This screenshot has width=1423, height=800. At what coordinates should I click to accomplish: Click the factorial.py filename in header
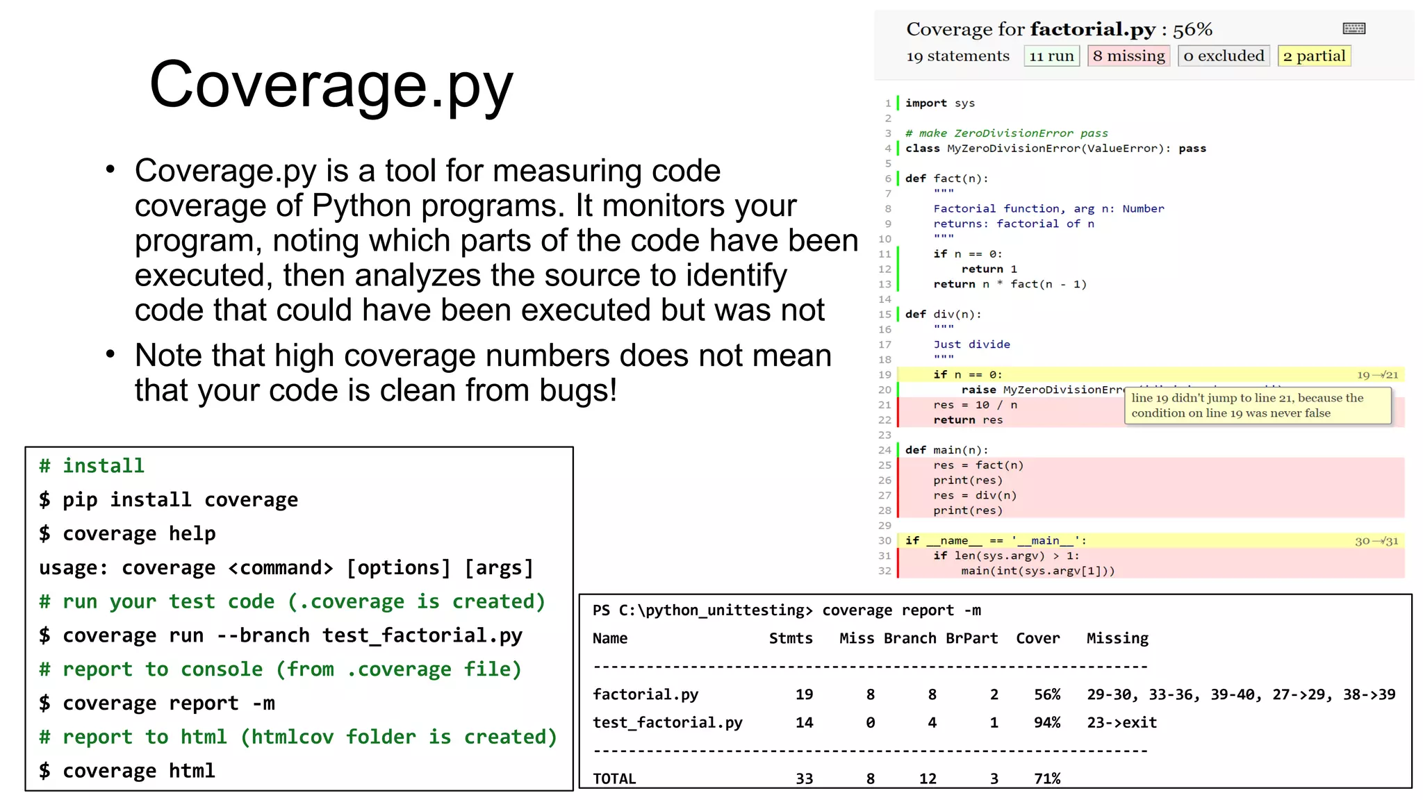click(x=1092, y=29)
